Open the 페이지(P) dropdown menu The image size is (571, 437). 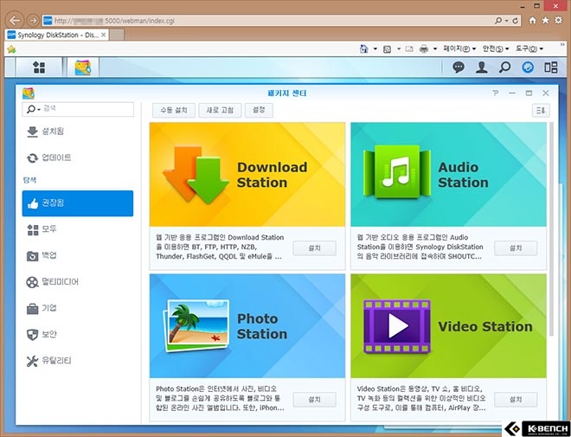[459, 48]
